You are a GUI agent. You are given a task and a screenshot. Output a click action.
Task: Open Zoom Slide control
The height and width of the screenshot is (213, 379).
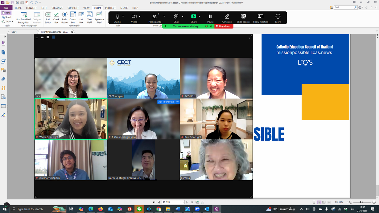coord(243,18)
